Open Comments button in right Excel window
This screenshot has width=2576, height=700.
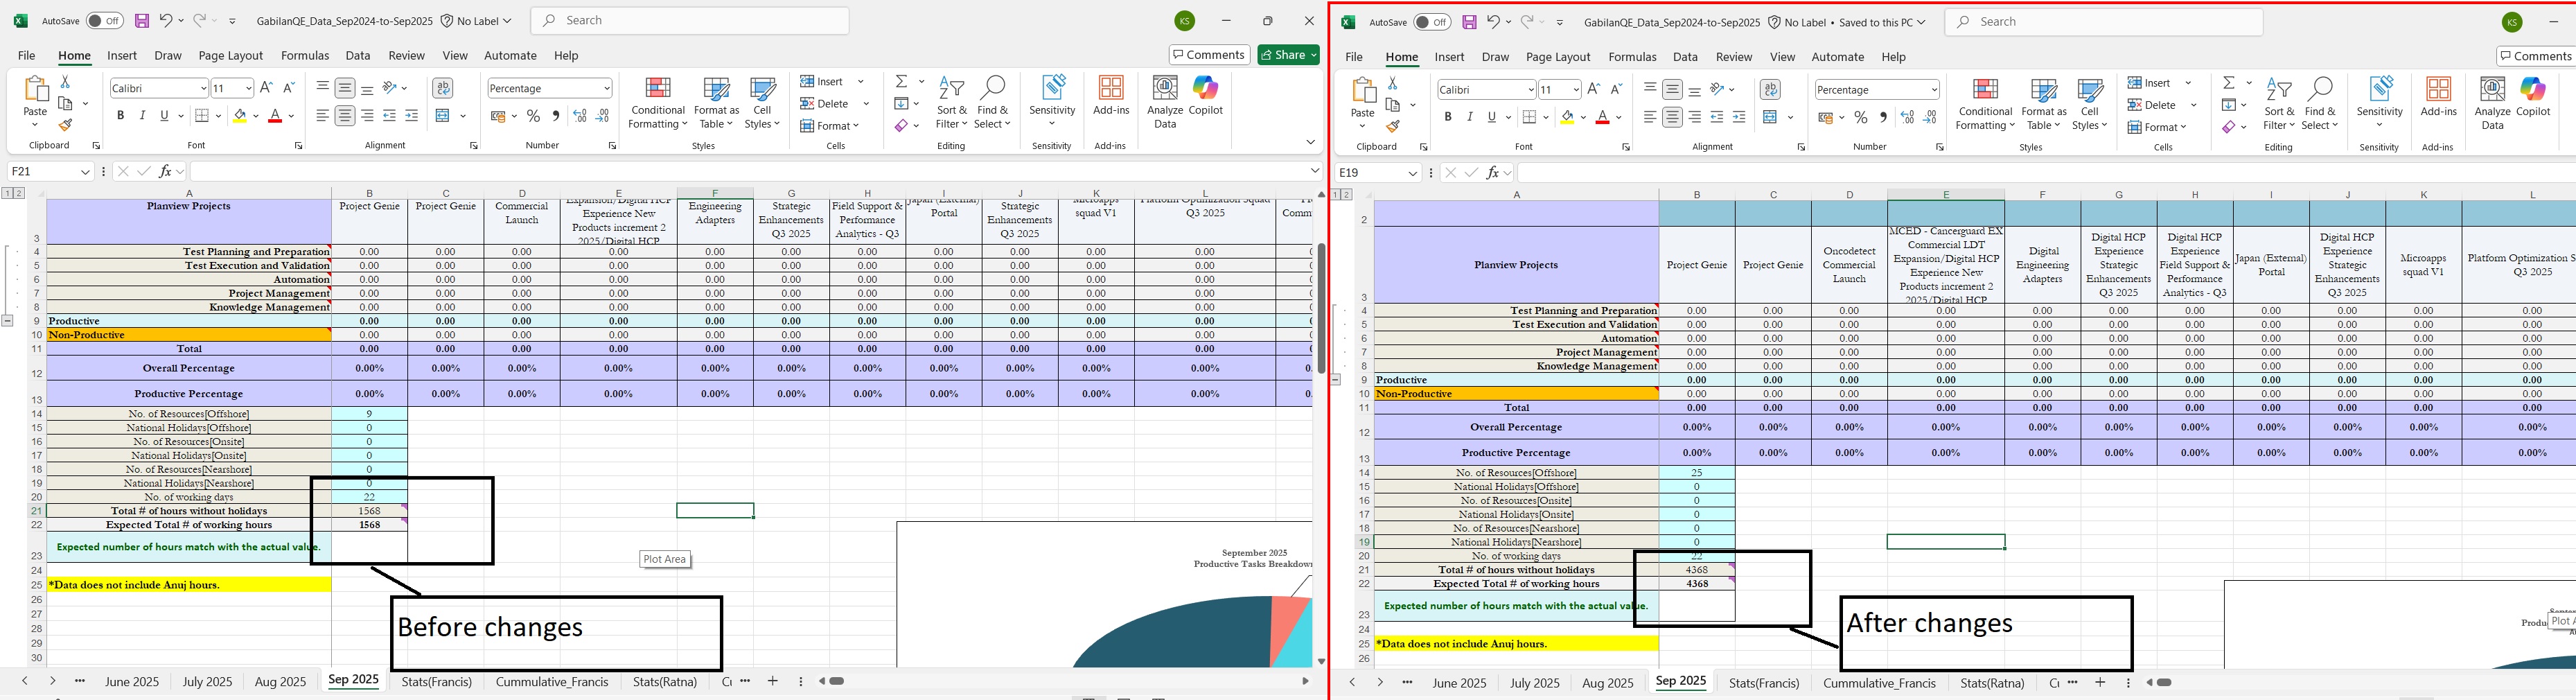pyautogui.click(x=2535, y=56)
